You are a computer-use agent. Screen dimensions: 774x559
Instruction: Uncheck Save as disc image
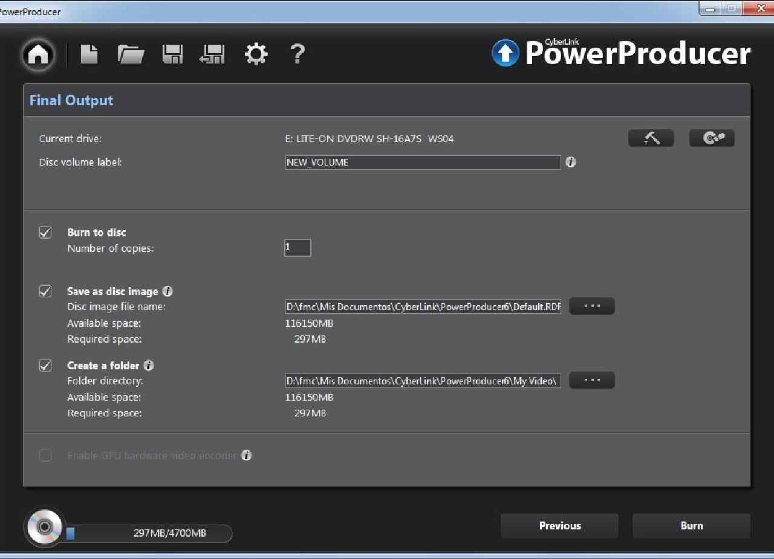pyautogui.click(x=45, y=291)
